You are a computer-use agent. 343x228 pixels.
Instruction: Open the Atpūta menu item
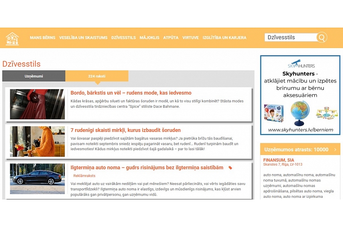(171, 38)
